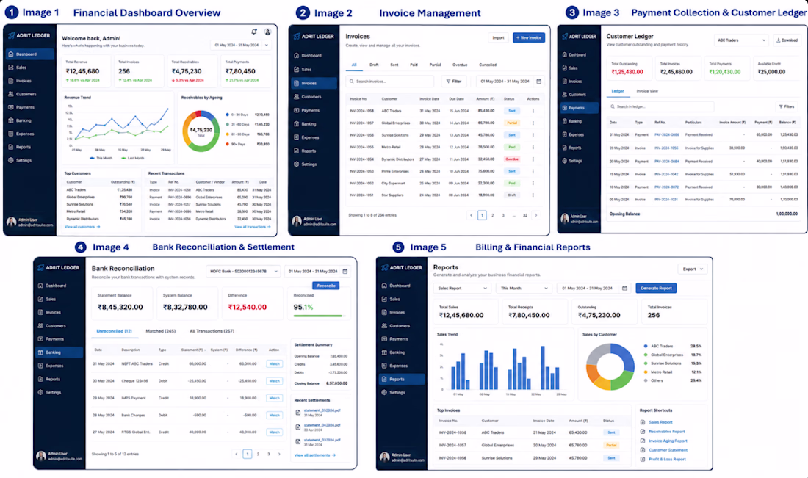Image resolution: width=808 pixels, height=478 pixels.
Task: Click the calendar icon in Image 4 date range
Action: pyautogui.click(x=345, y=272)
